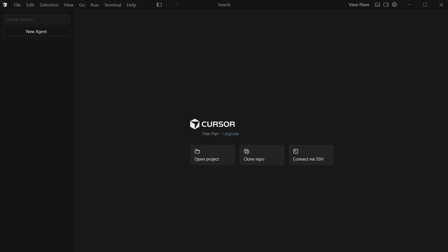Screen dimensions: 448x252
Task: Open the Run menu
Action: (x=94, y=5)
